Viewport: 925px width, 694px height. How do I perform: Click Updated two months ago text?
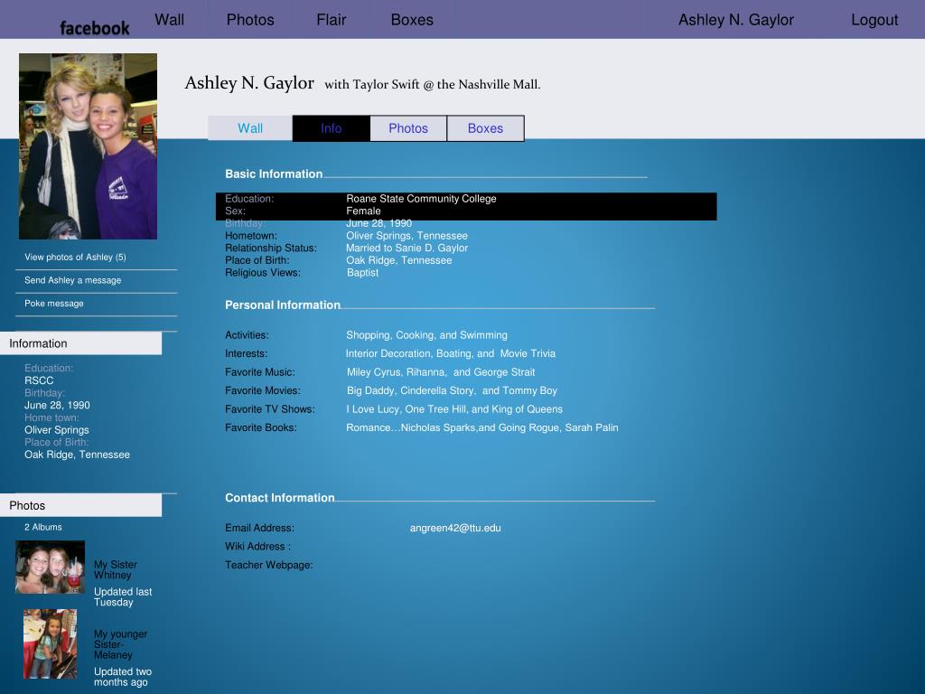pyautogui.click(x=123, y=676)
